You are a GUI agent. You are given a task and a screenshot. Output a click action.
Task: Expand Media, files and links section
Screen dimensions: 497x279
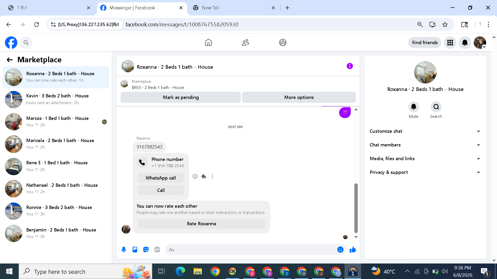click(425, 159)
